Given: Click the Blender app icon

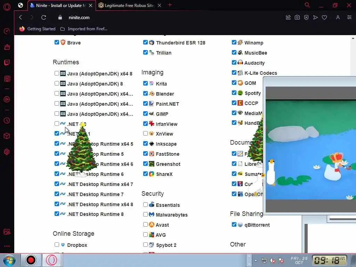Looking at the screenshot, I should (x=152, y=94).
